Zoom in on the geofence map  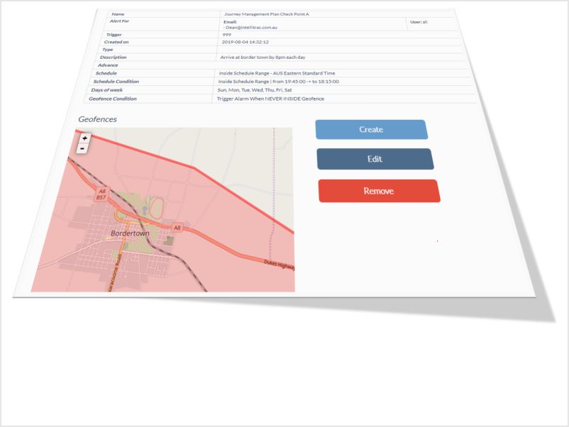(x=85, y=138)
